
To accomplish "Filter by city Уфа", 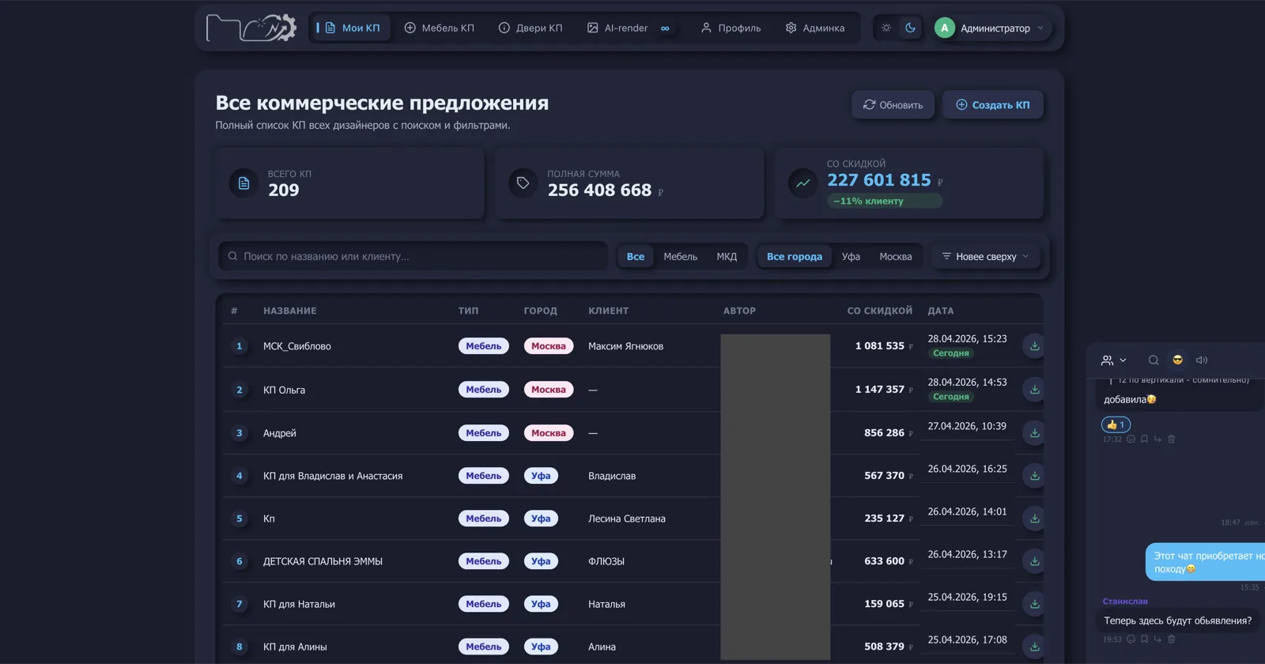I will click(851, 256).
